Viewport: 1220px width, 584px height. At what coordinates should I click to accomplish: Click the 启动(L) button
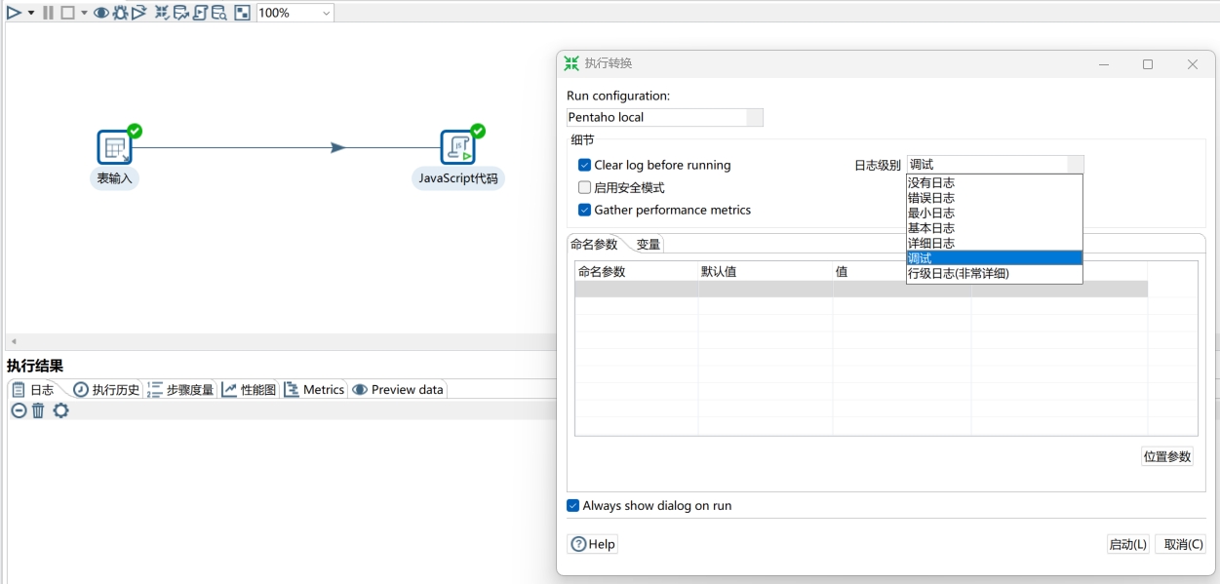tap(1127, 544)
